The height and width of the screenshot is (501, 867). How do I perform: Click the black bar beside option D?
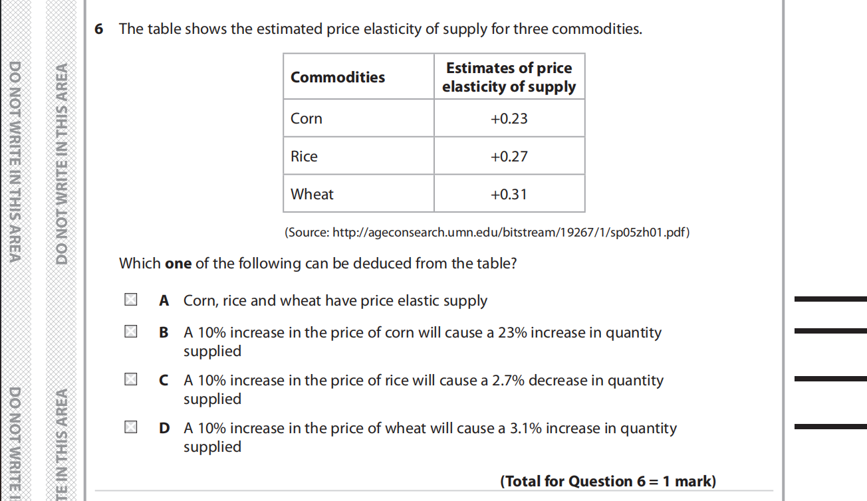pos(830,427)
